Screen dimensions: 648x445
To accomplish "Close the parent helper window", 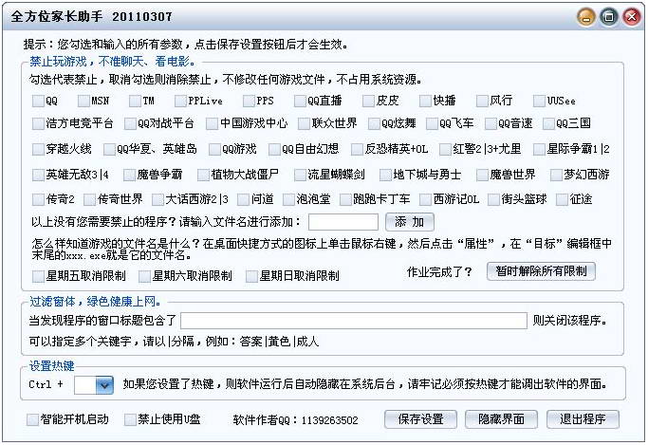I will coord(632,17).
